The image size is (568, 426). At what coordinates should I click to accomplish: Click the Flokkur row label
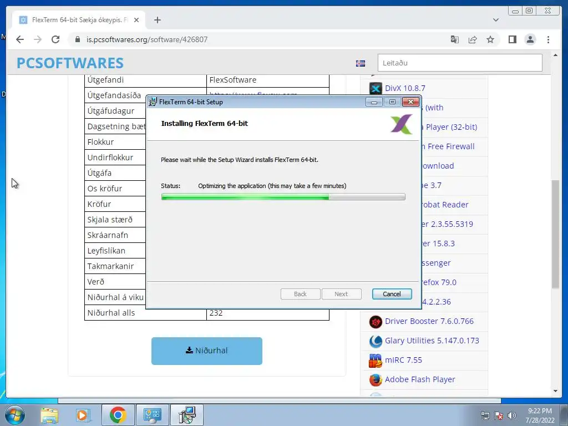click(100, 142)
